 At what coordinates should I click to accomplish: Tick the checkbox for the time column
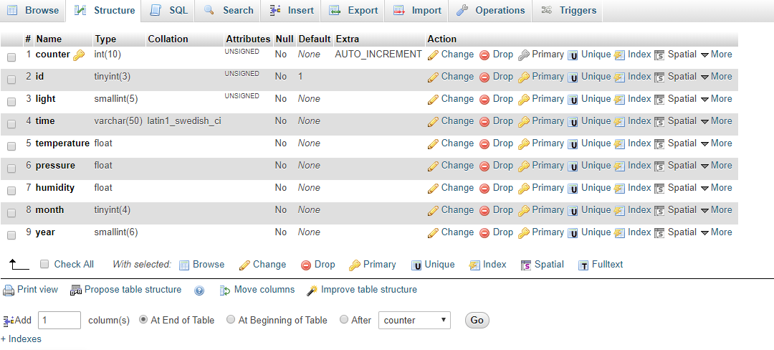click(11, 124)
